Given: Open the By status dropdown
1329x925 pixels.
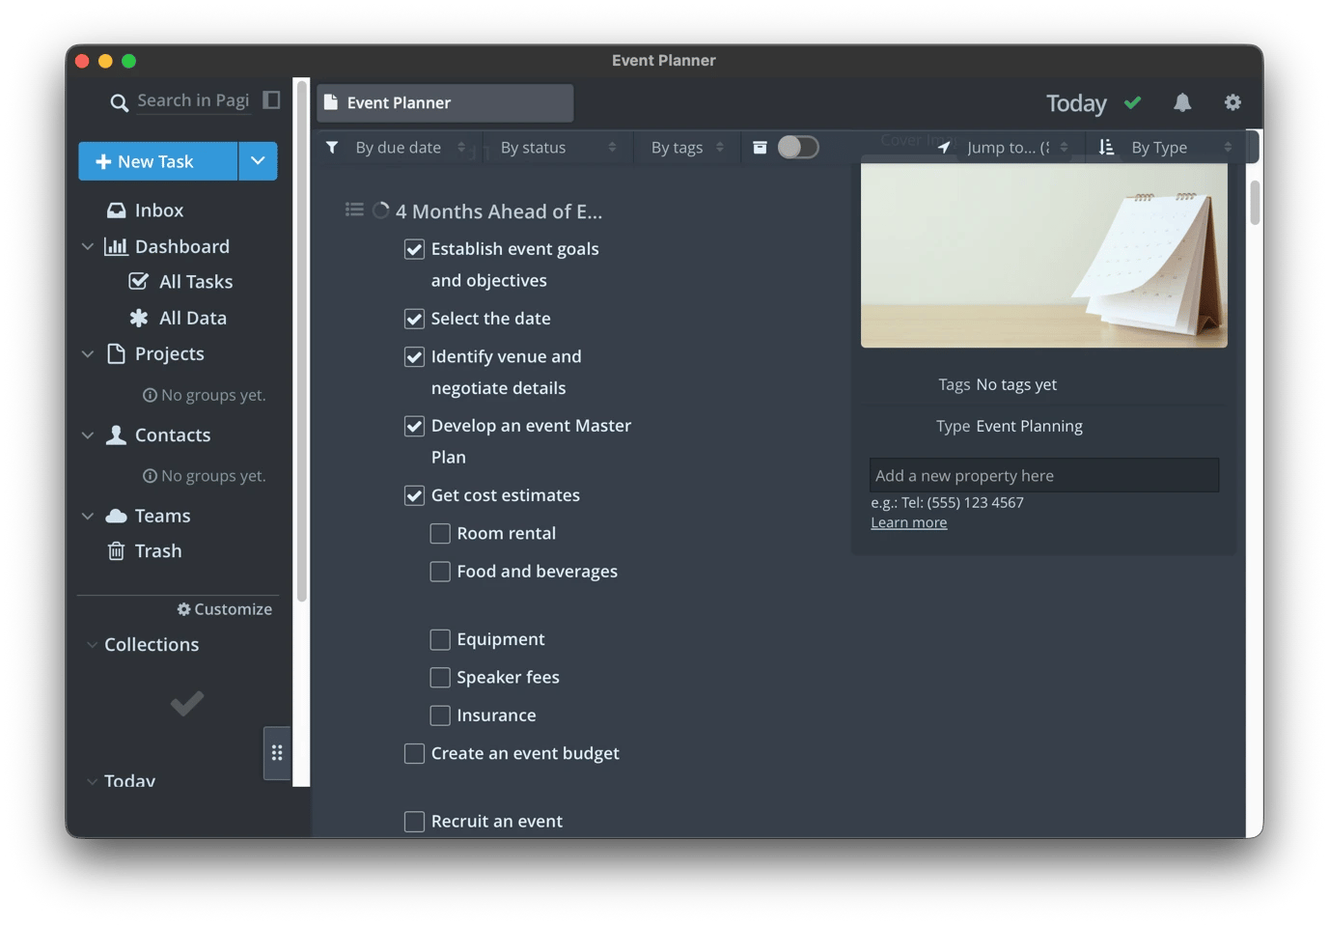Looking at the screenshot, I should (x=558, y=148).
